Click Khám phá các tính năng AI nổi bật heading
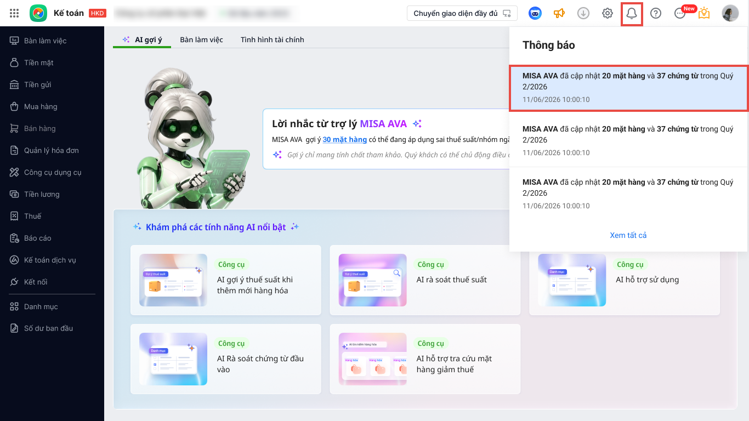Viewport: 749px width, 421px height. pyautogui.click(x=216, y=227)
